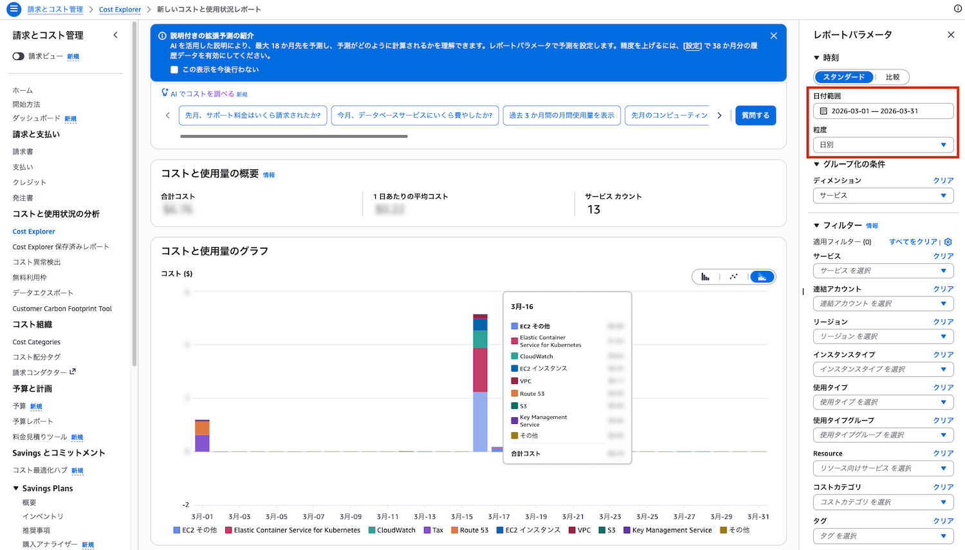The height and width of the screenshot is (550, 965).
Task: Click the date range input field
Action: [883, 111]
